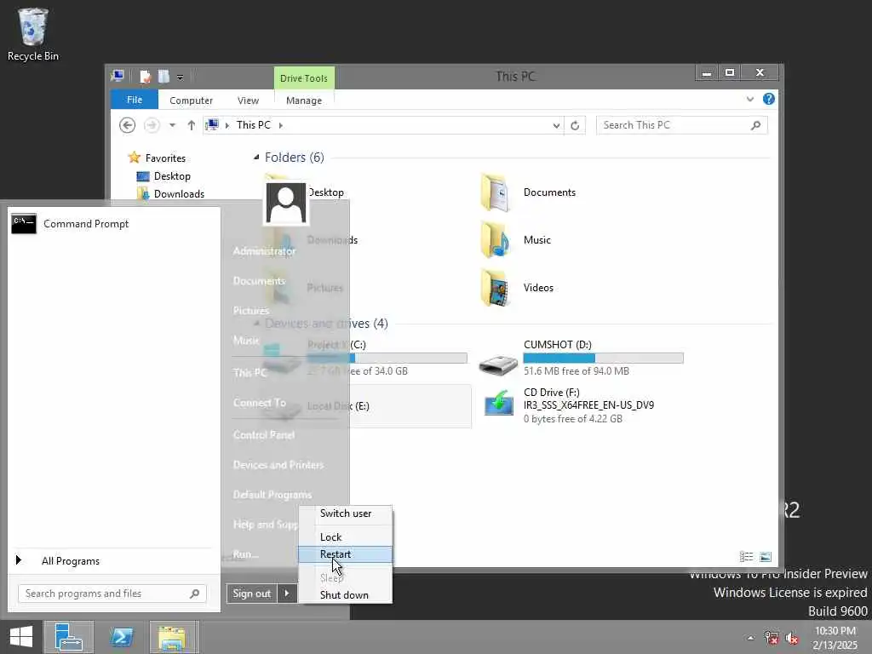Open Music link in Start menu
The image size is (872, 654).
point(246,341)
